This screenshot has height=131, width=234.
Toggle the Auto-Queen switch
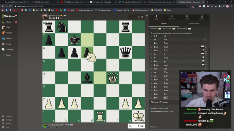(x=173, y=29)
